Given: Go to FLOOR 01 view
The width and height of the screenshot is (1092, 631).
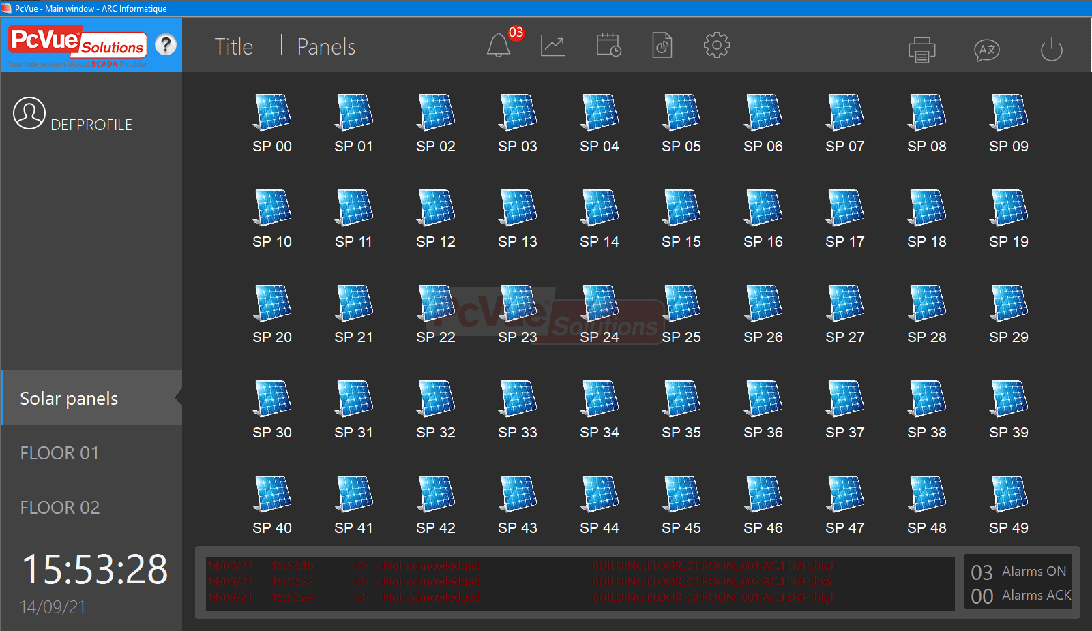Looking at the screenshot, I should click(x=59, y=453).
